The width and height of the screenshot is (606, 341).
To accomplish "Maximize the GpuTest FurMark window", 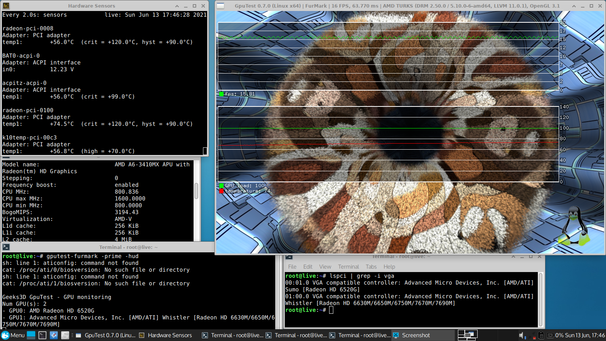I will (x=591, y=6).
